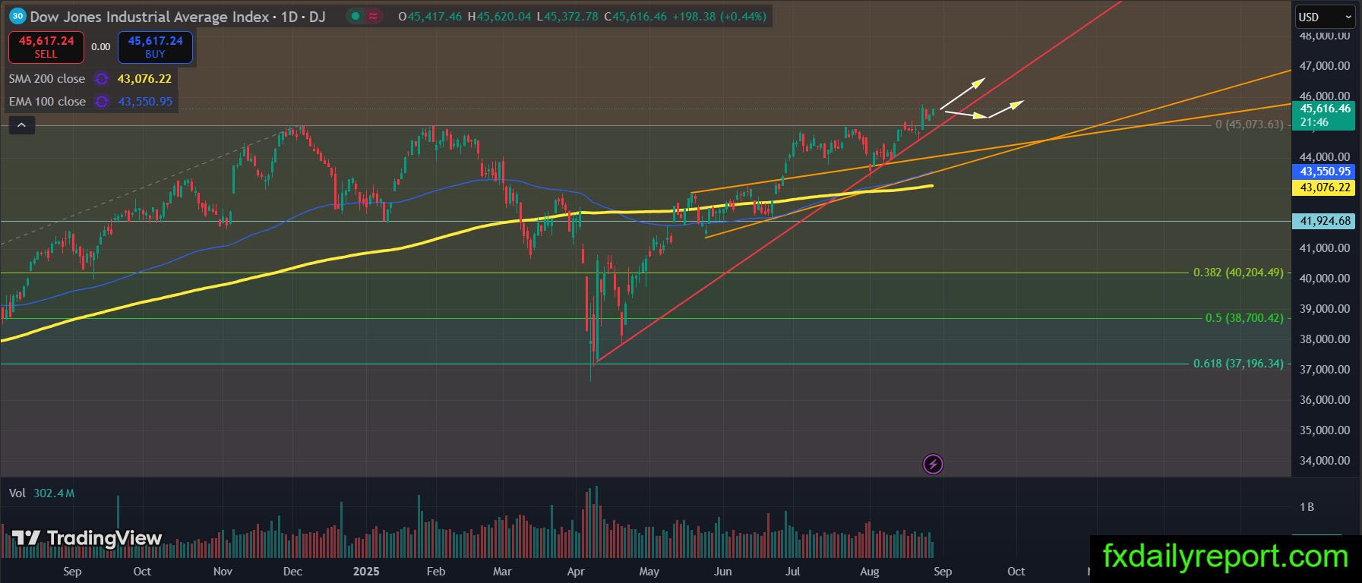Click the 36,000.00 price axis tick

click(x=1325, y=400)
